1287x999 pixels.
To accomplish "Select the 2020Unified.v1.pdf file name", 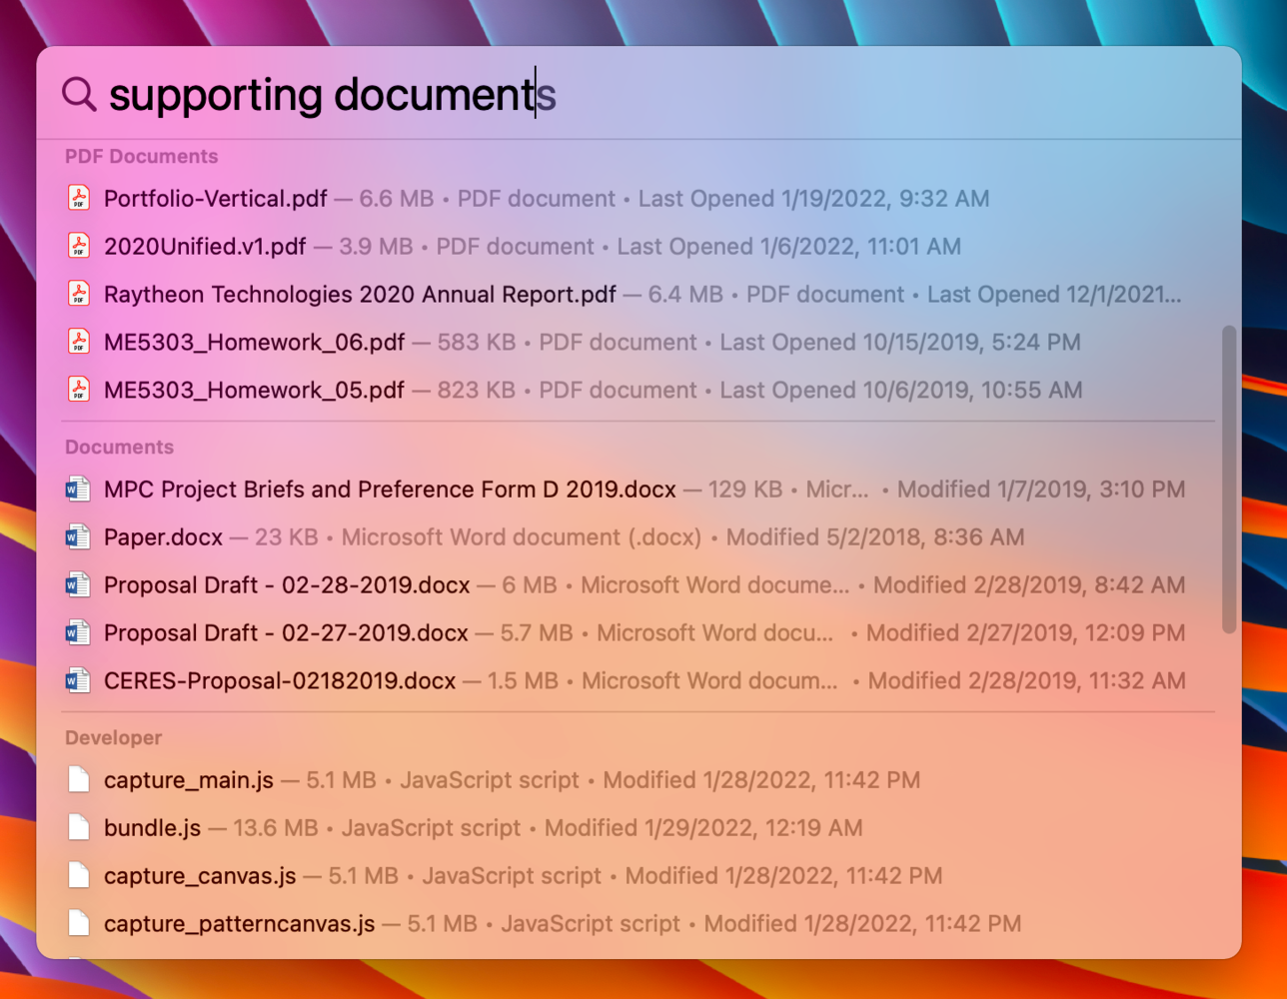I will pos(205,246).
